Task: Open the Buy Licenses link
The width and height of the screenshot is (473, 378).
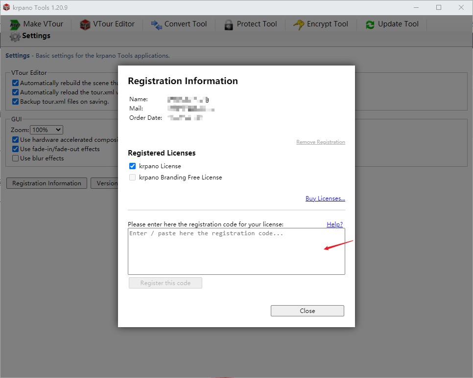Action: tap(325, 199)
